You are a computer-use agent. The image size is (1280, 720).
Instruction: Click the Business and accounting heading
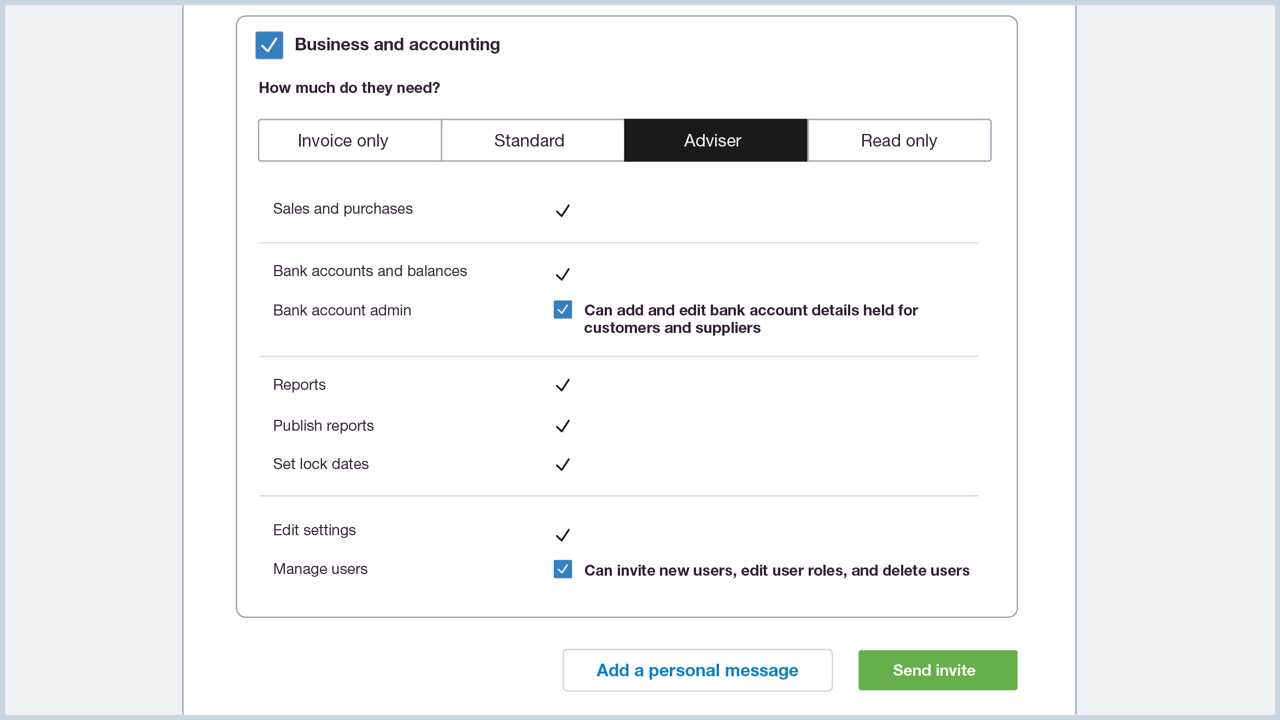(x=397, y=44)
